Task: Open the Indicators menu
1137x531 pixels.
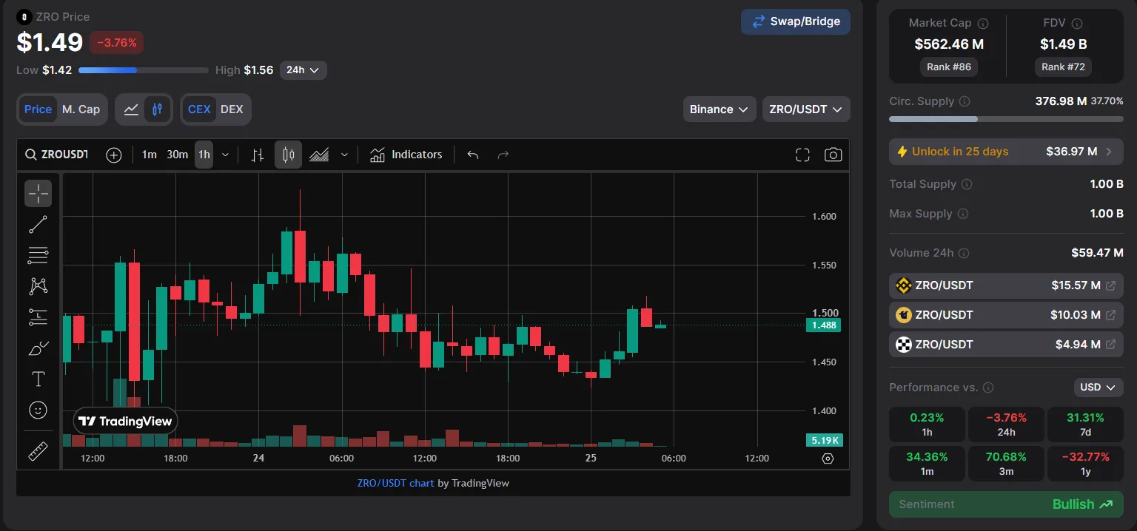Action: click(406, 155)
